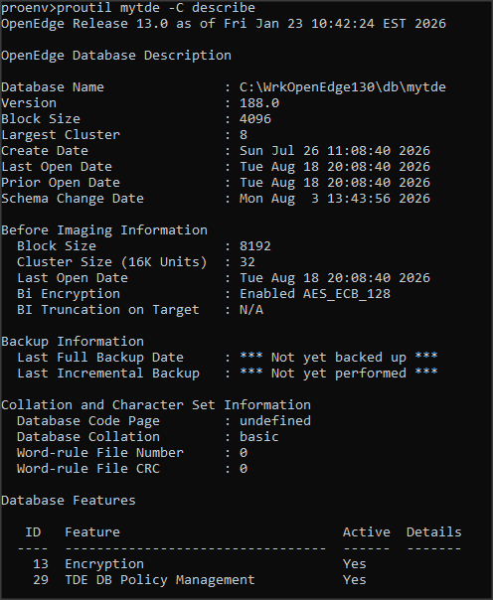Click the Database Collation basic value
This screenshot has height=600, width=493.
[x=259, y=437]
